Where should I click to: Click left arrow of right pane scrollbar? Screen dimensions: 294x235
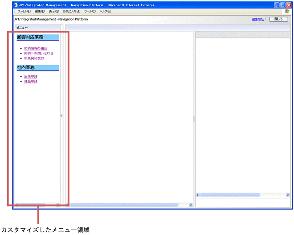point(197,195)
